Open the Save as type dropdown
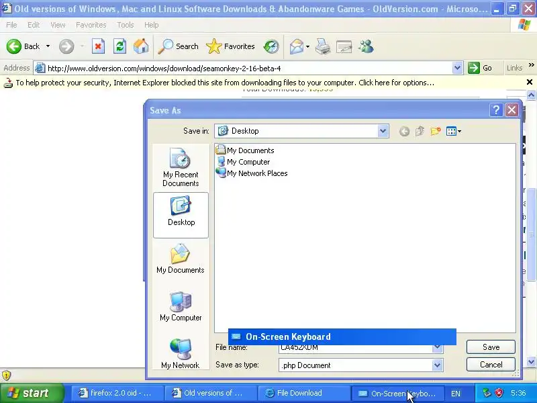Viewport: 537px width, 403px height. (x=437, y=365)
